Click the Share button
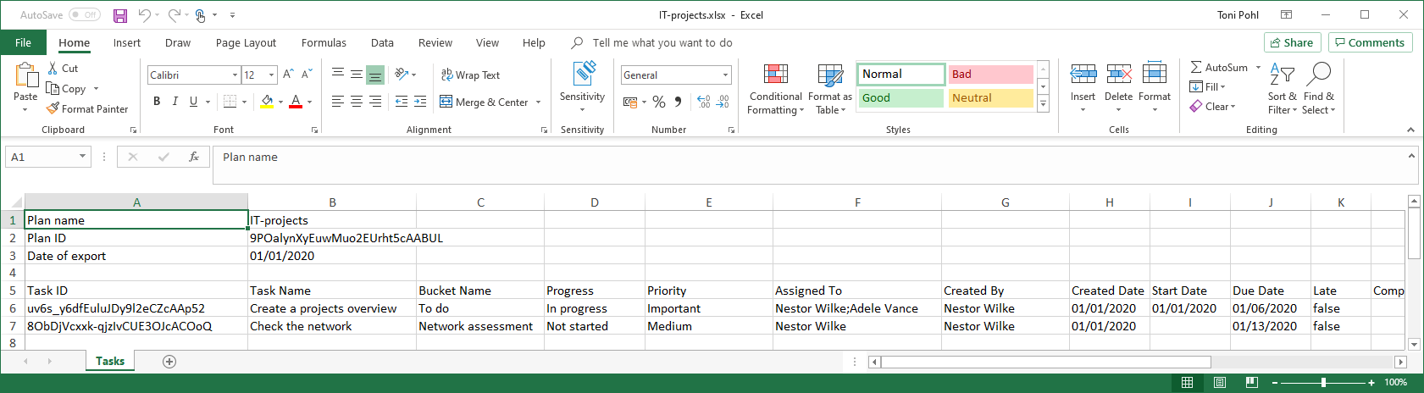Image resolution: width=1424 pixels, height=393 pixels. point(1293,42)
